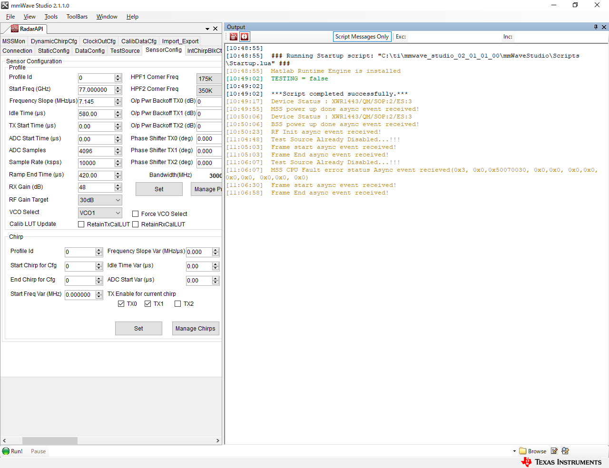
Task: Switch to the CalibDataCfg tab
Action: click(139, 41)
